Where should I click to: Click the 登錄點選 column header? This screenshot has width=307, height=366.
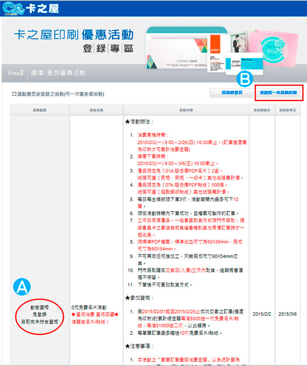tap(40, 110)
